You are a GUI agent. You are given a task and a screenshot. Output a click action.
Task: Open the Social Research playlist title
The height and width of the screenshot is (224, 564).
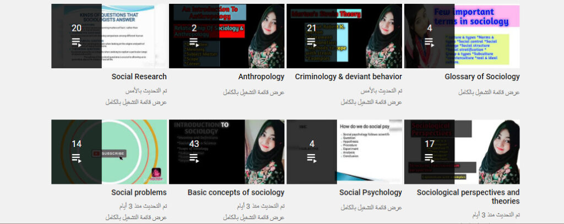[x=139, y=77]
